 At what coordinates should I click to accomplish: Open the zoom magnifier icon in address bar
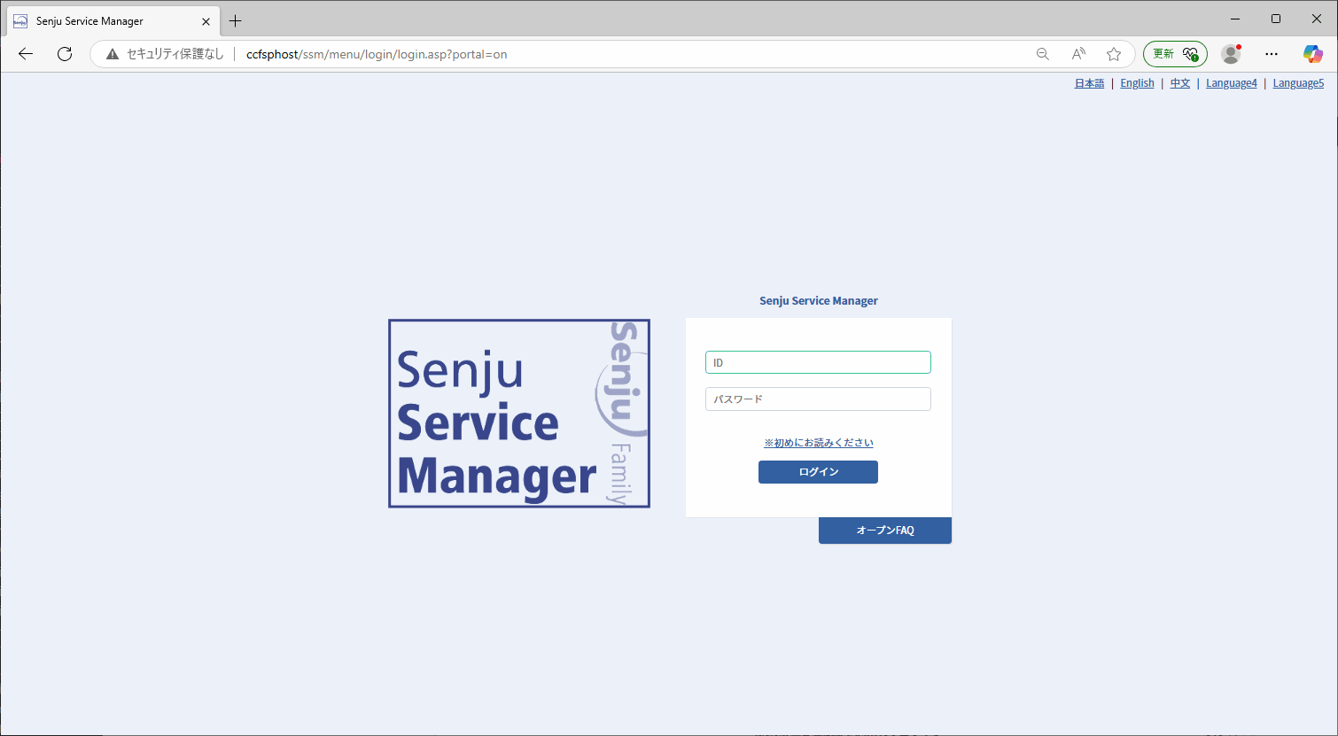coord(1043,54)
